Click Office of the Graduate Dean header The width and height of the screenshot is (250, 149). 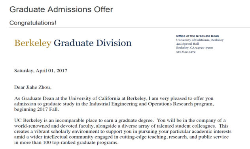coord(197,36)
